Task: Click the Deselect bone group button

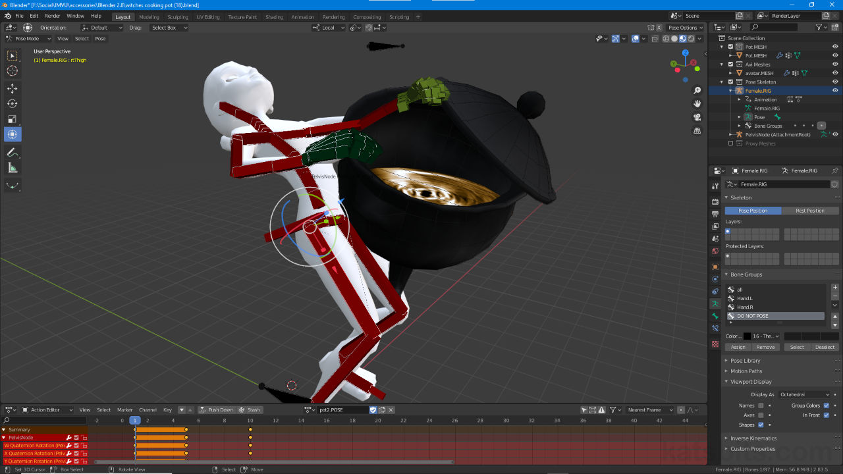Action: (825, 347)
